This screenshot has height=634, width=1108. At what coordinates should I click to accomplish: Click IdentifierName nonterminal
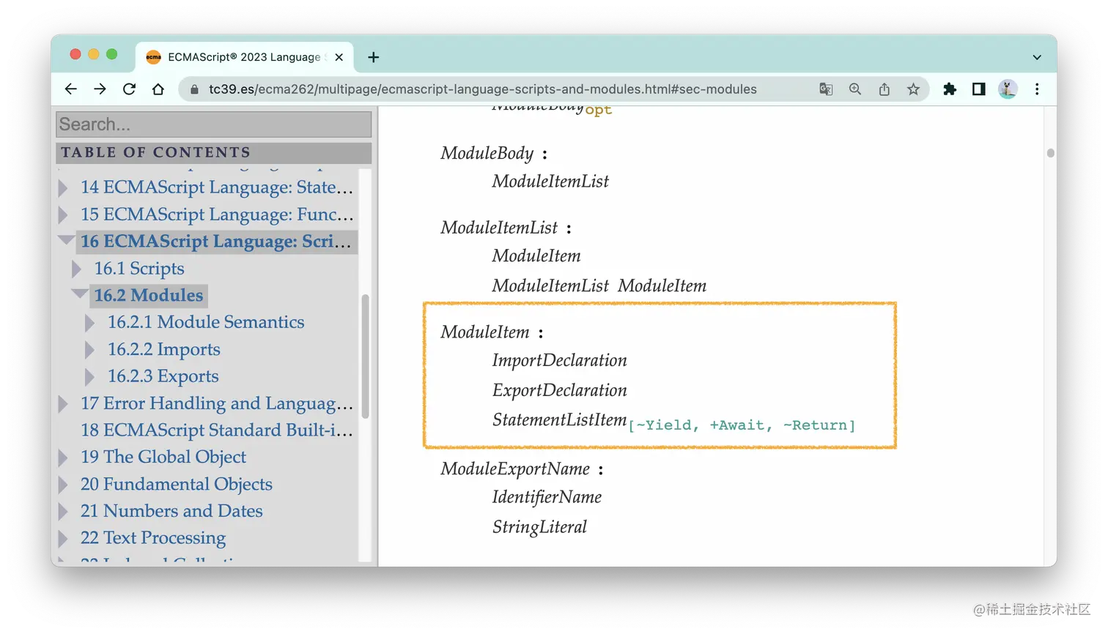pos(547,498)
